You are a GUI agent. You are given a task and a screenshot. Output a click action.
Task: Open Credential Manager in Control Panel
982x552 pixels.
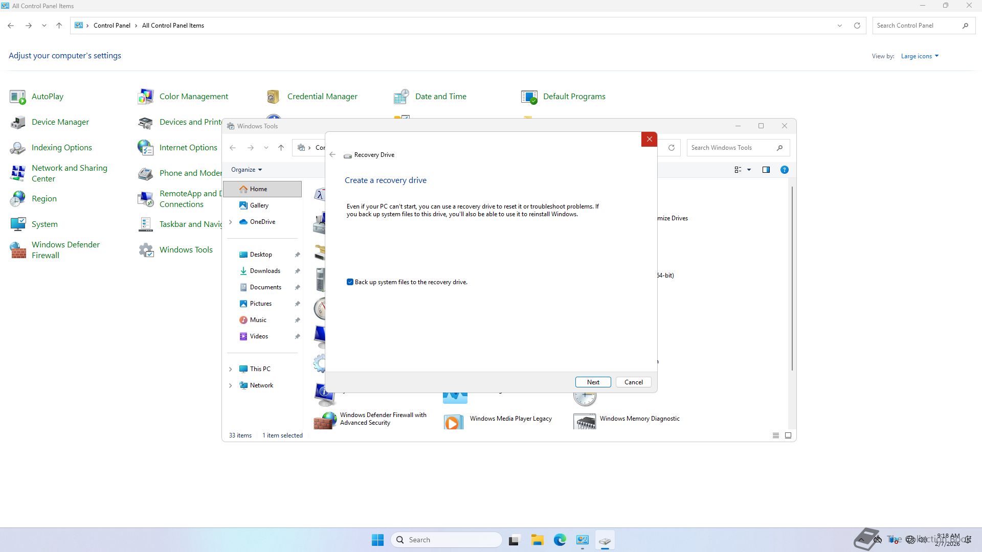click(x=322, y=97)
